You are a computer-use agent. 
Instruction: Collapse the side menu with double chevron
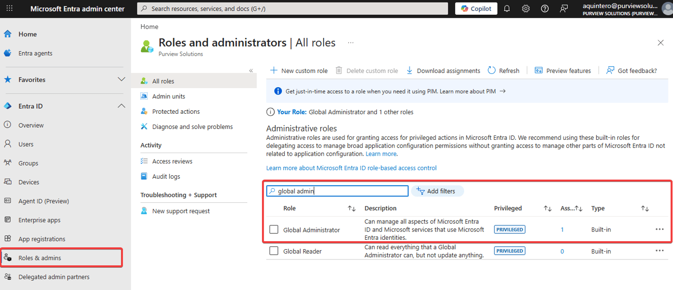(251, 70)
